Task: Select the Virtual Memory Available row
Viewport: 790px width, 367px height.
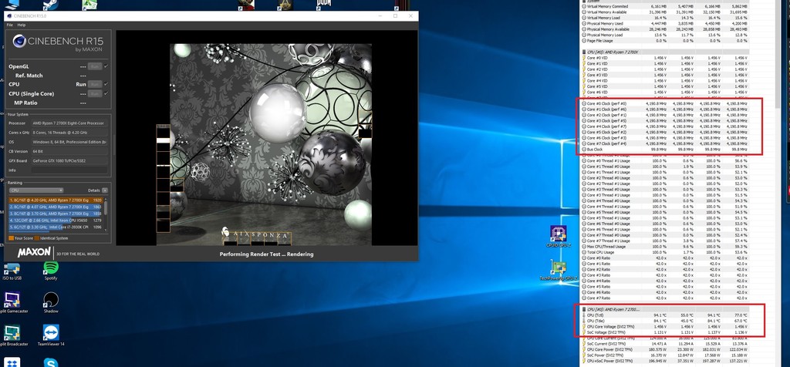Action: 665,12
